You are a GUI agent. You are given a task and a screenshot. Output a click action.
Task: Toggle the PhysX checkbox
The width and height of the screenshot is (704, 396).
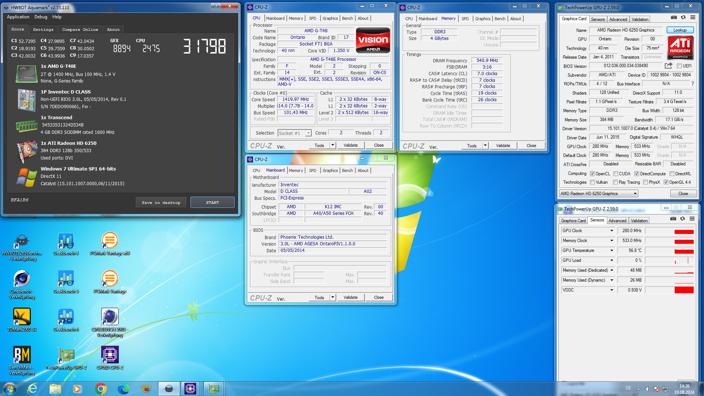click(x=645, y=182)
